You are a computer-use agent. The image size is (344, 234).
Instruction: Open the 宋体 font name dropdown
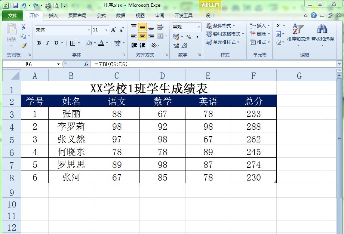point(89,30)
